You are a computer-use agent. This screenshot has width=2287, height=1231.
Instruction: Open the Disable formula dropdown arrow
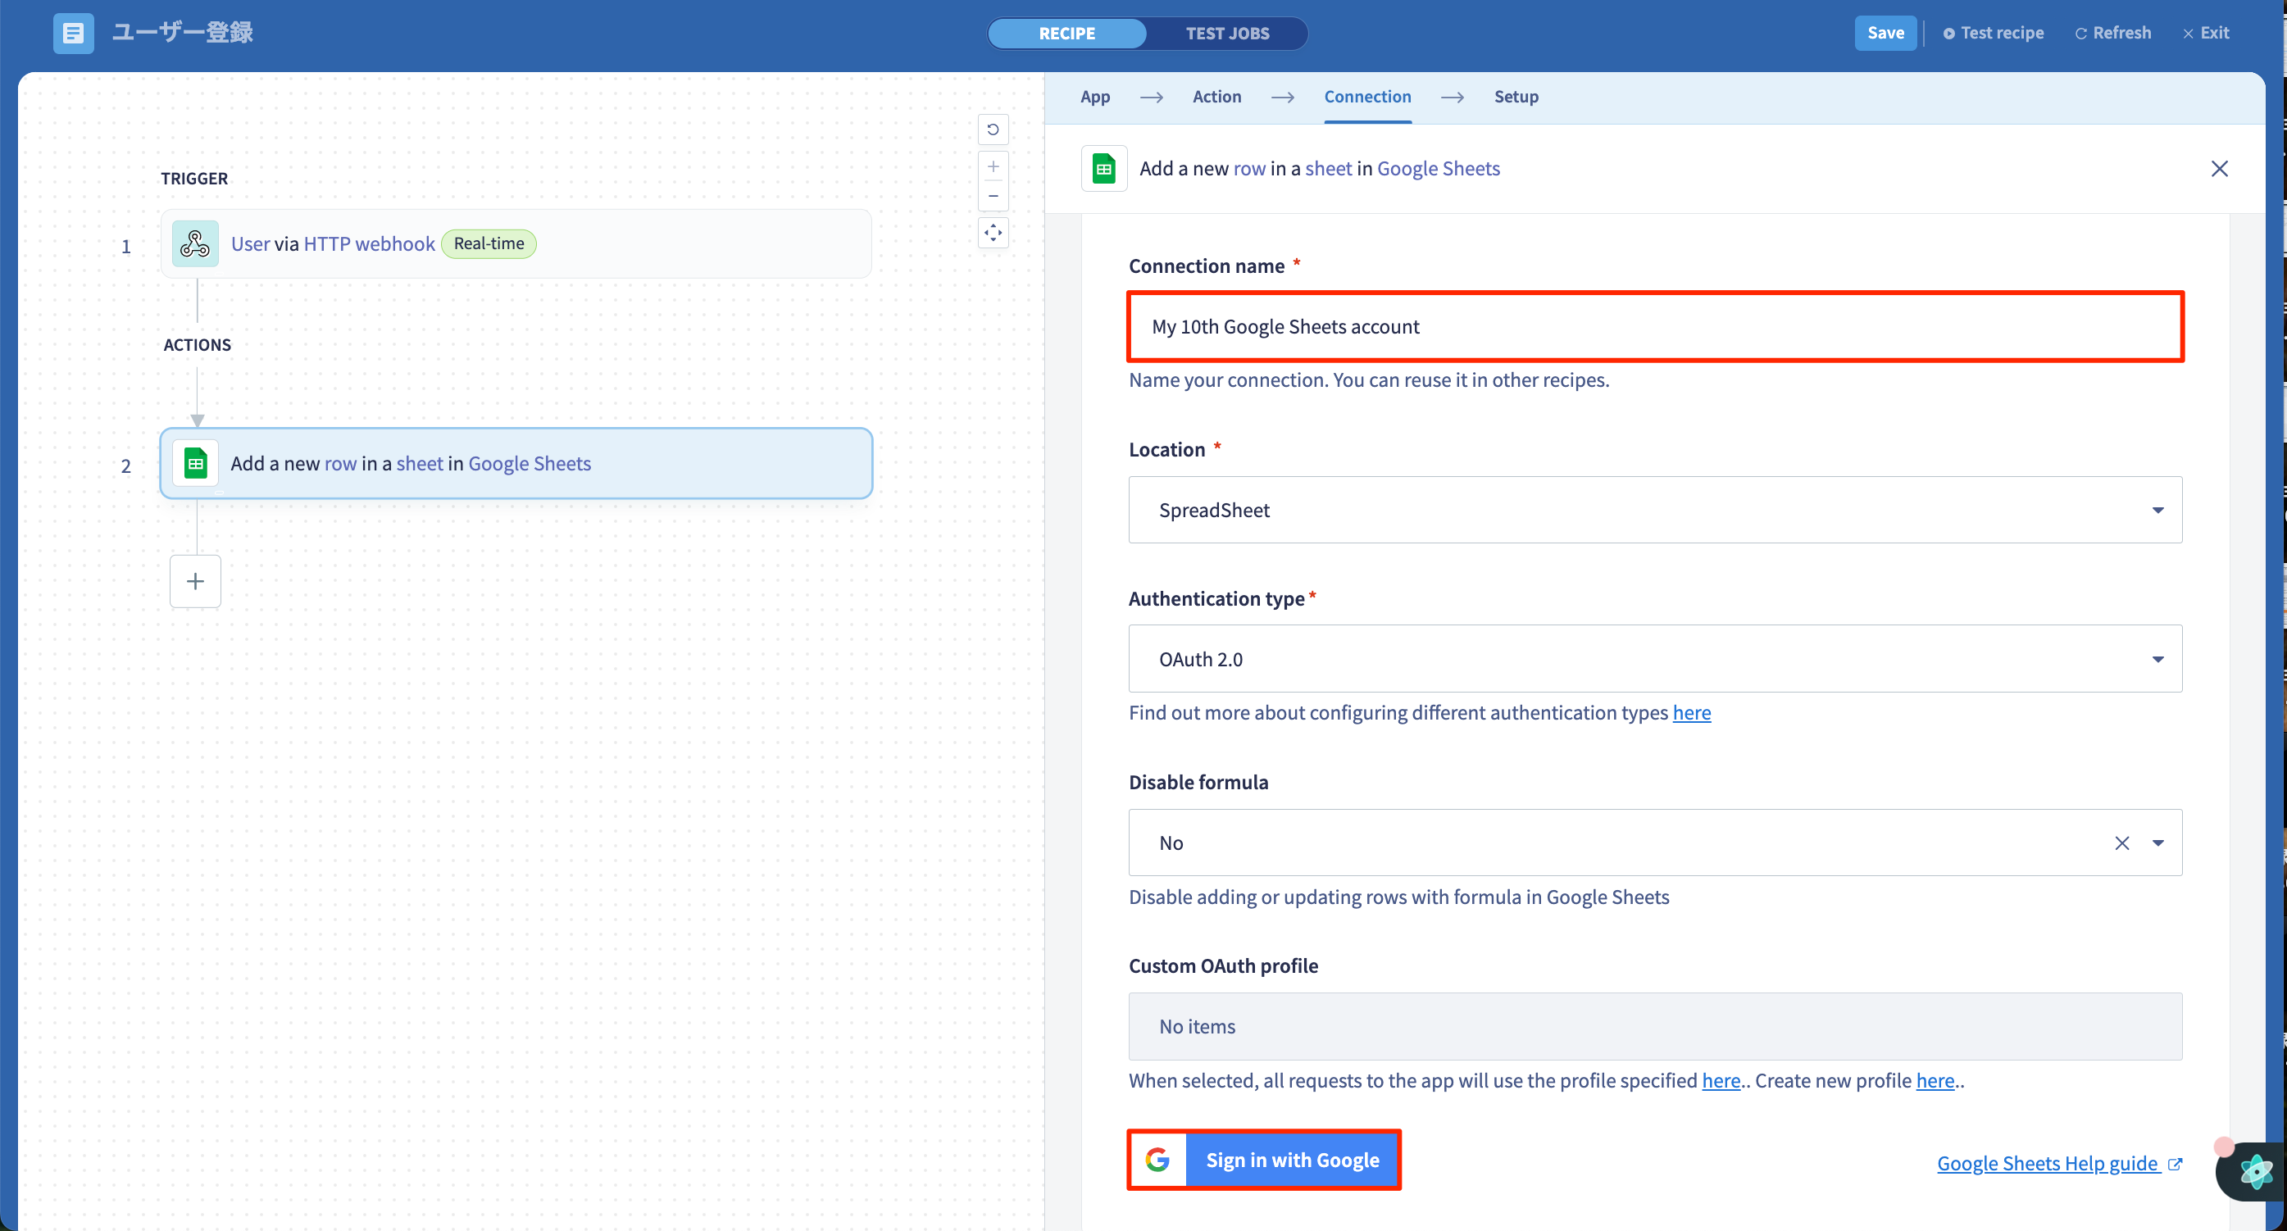[x=2157, y=843]
